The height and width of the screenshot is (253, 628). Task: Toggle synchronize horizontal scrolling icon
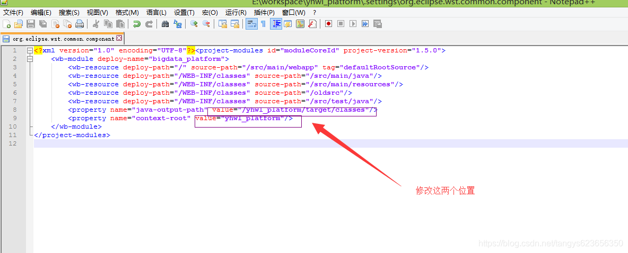234,24
